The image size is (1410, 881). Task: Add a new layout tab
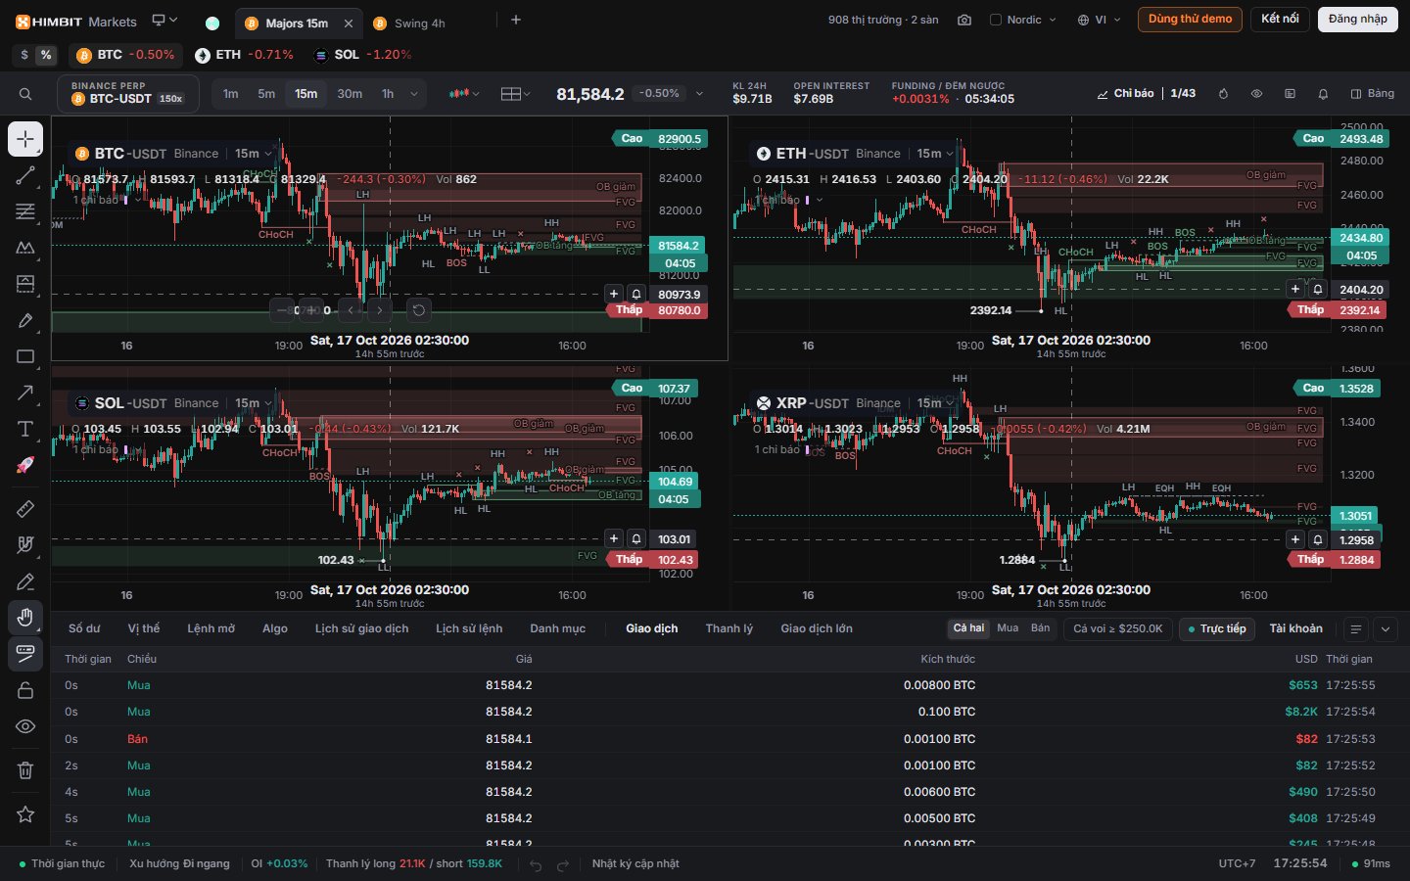click(516, 20)
